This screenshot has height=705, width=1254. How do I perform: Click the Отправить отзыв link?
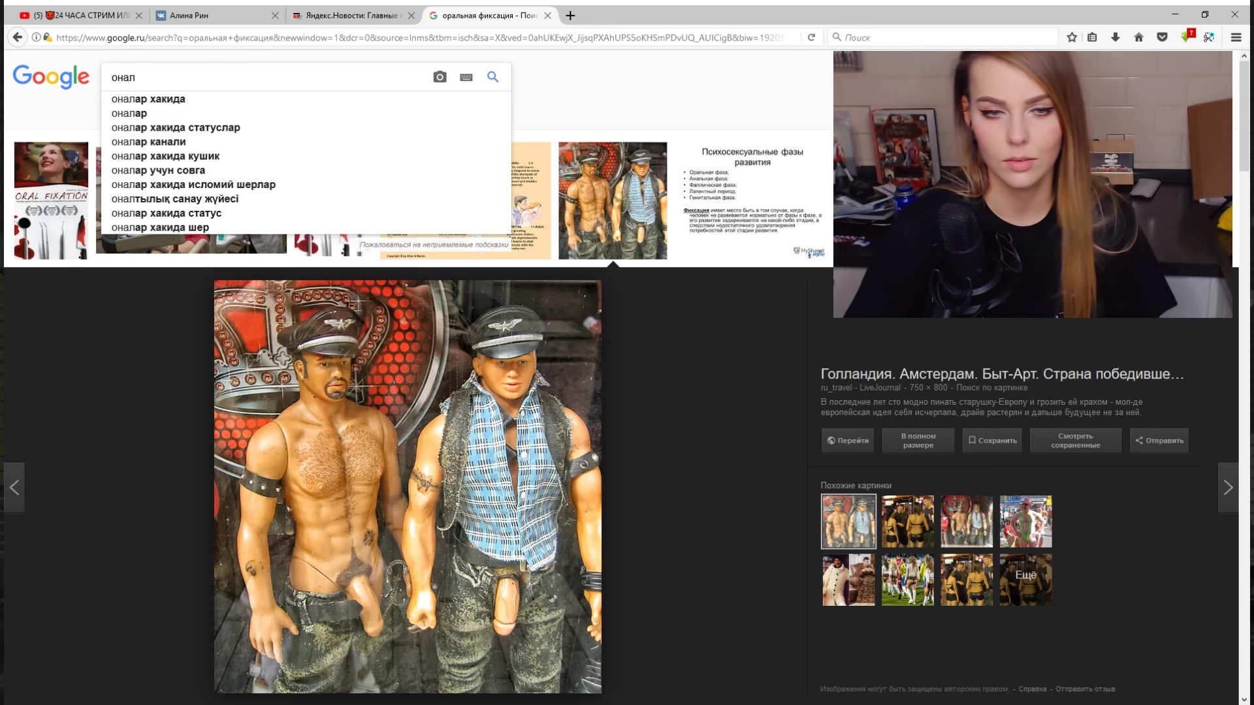pos(1085,689)
